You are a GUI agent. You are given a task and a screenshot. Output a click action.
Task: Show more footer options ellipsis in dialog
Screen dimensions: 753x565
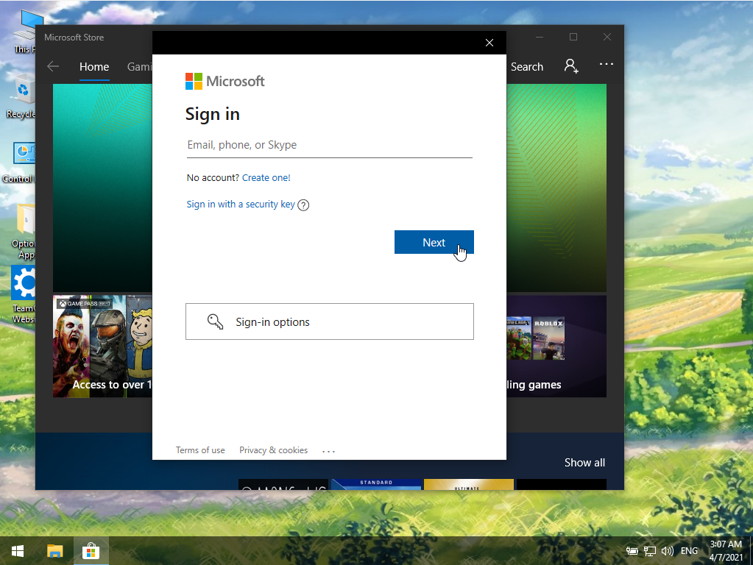click(x=328, y=451)
